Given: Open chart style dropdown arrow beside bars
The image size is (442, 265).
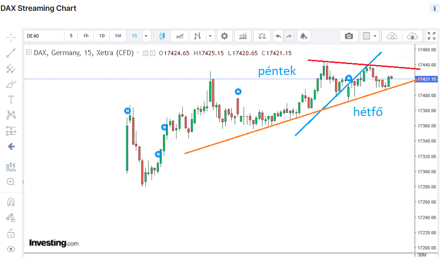Looking at the screenshot, I should pyautogui.click(x=210, y=36).
